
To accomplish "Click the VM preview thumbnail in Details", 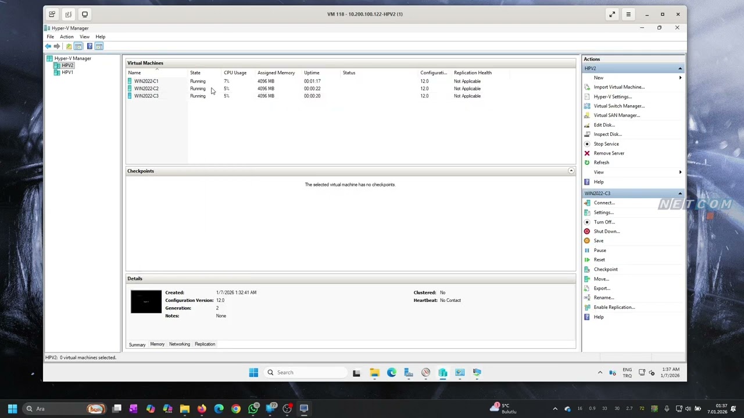I will pyautogui.click(x=146, y=302).
